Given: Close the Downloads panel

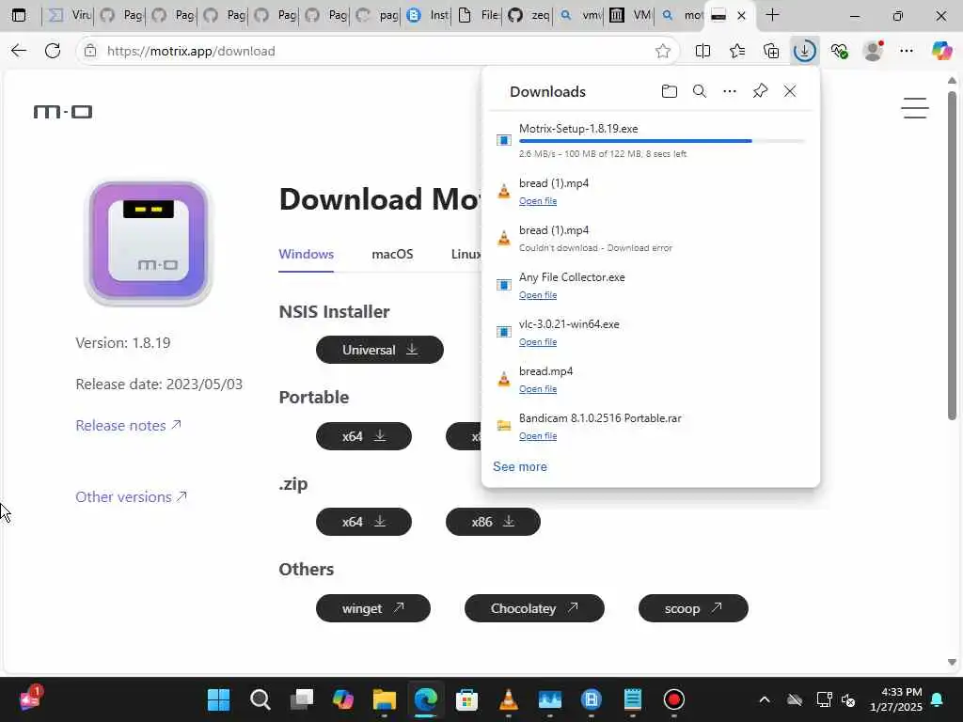Looking at the screenshot, I should click(790, 91).
